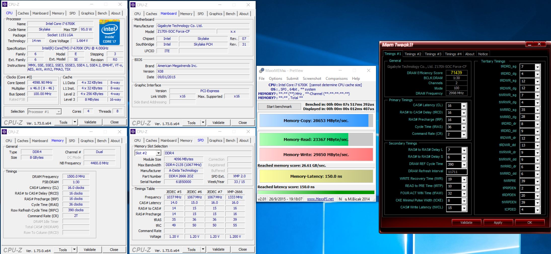Open the tWRPRE dropdown arrow
551x254 pixels.
[x=537, y=181]
